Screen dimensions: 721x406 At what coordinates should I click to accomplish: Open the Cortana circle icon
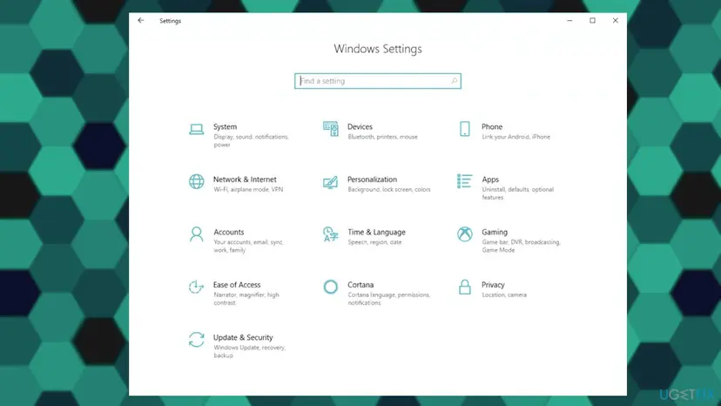pyautogui.click(x=331, y=287)
